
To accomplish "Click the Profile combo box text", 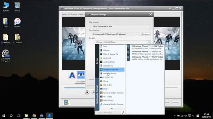I will point(106,42).
